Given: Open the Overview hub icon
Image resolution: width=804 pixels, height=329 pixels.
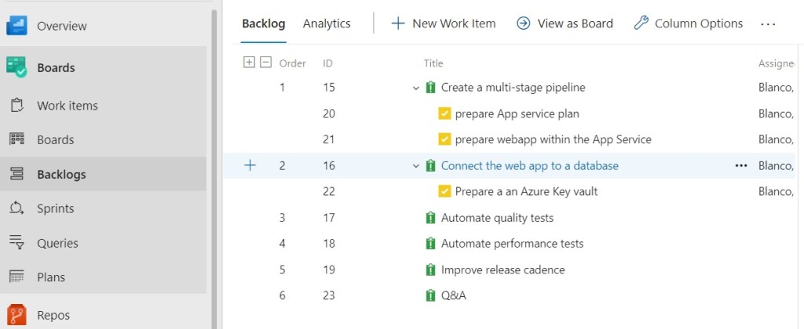Looking at the screenshot, I should tap(17, 26).
